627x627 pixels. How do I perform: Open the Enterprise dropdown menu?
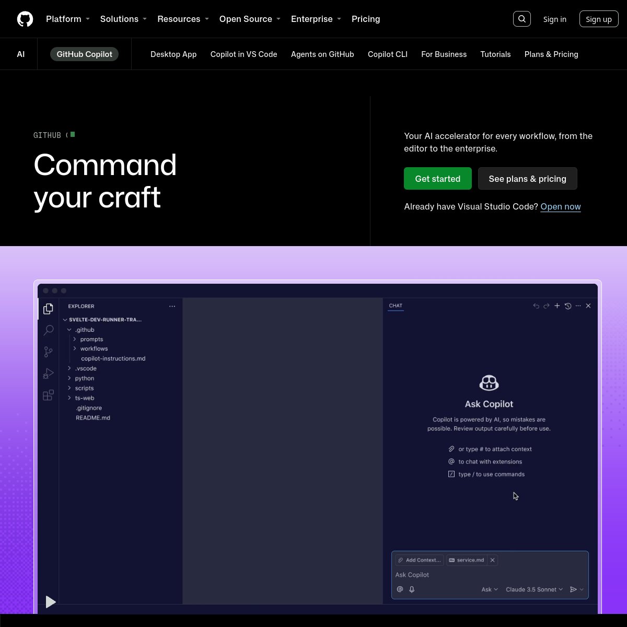pyautogui.click(x=316, y=19)
